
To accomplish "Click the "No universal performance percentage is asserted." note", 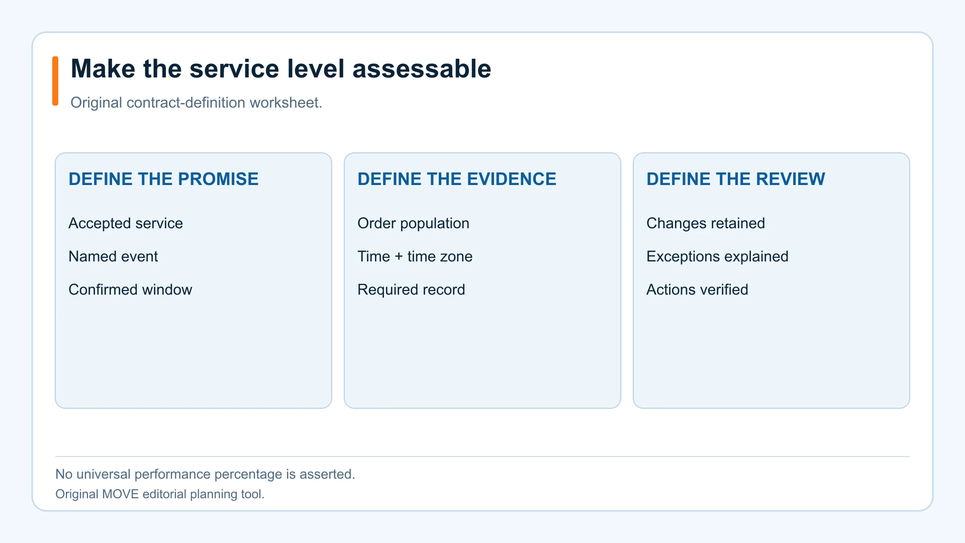I will pyautogui.click(x=205, y=474).
